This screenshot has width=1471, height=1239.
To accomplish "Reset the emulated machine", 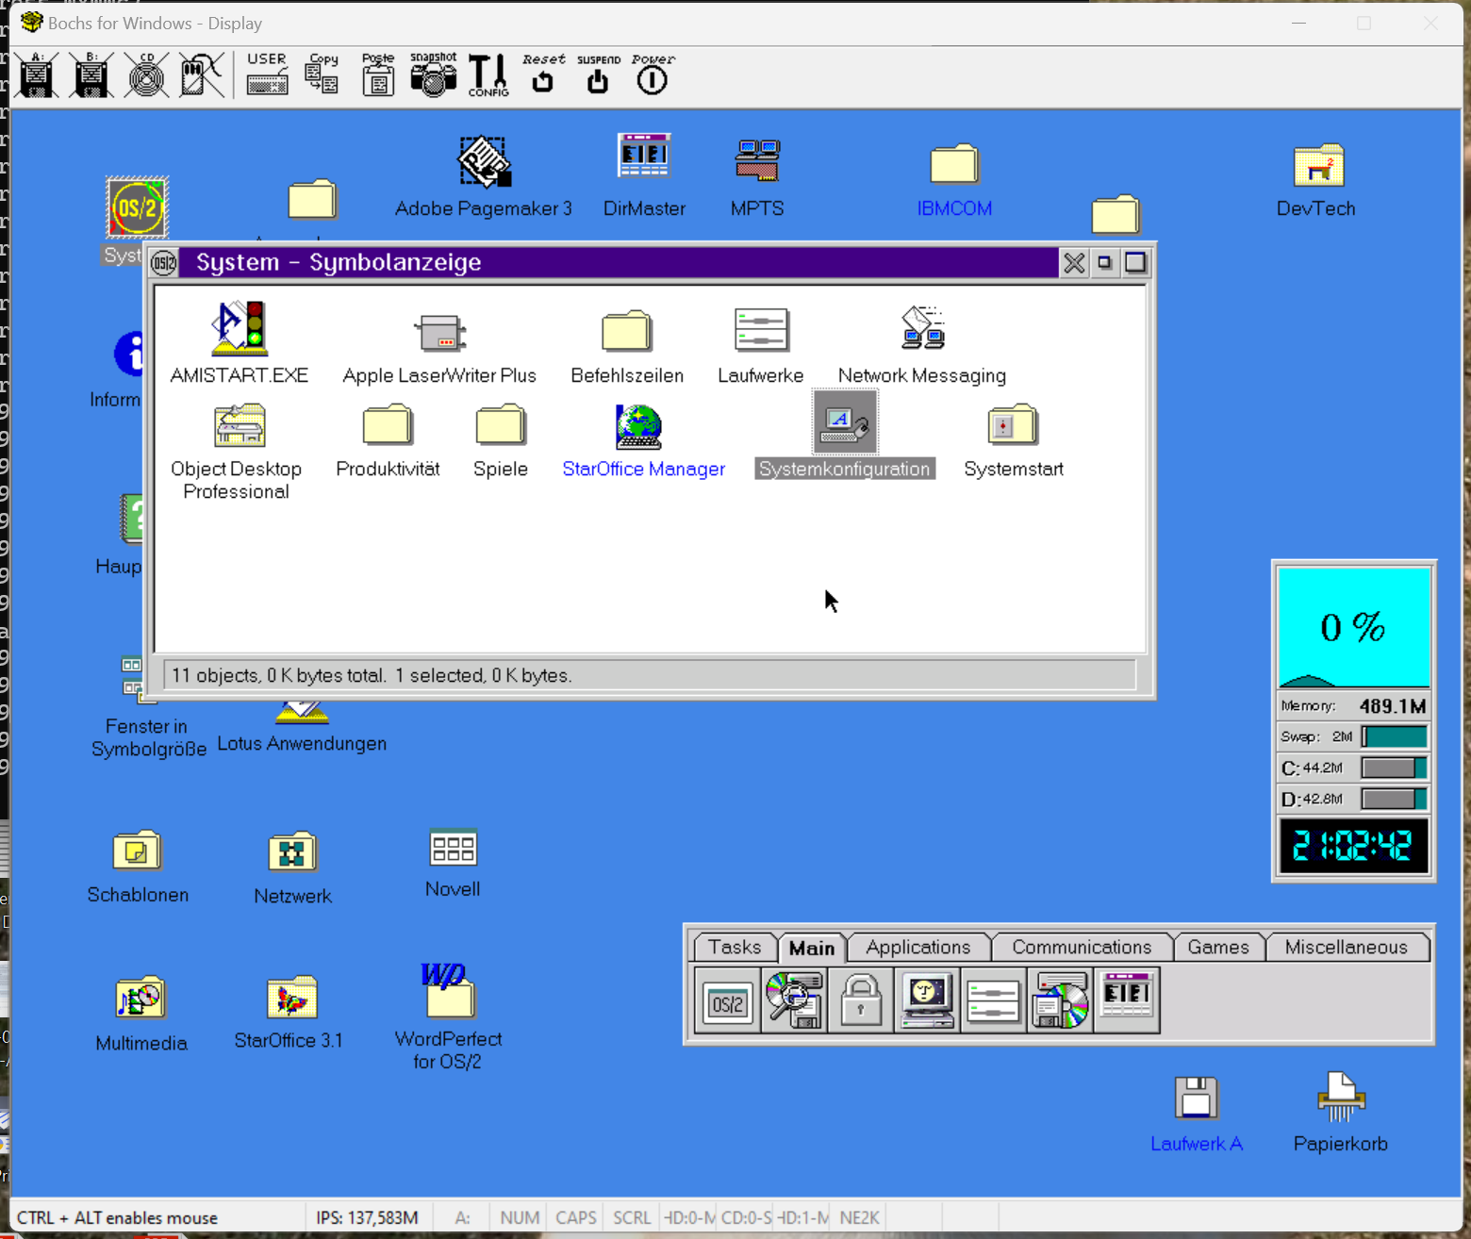I will [543, 74].
